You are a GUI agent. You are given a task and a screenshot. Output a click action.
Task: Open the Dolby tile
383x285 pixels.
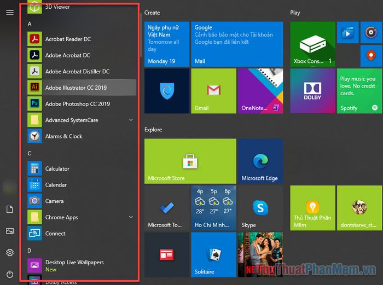pos(312,91)
